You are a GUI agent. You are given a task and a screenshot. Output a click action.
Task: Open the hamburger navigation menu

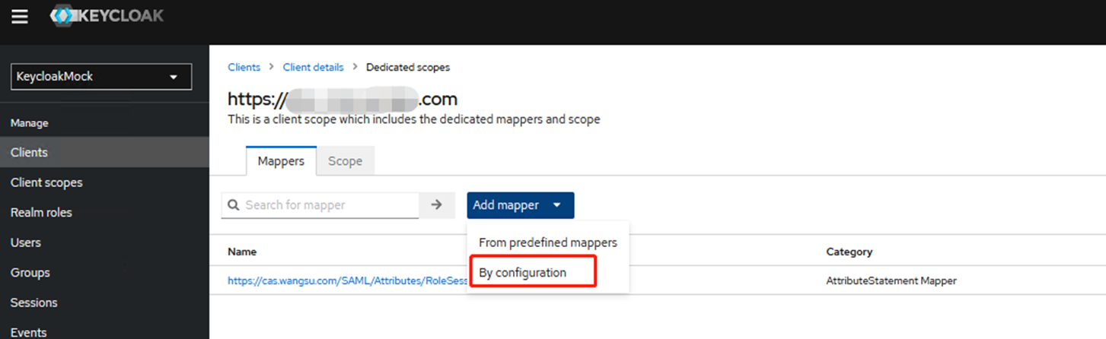pyautogui.click(x=19, y=16)
